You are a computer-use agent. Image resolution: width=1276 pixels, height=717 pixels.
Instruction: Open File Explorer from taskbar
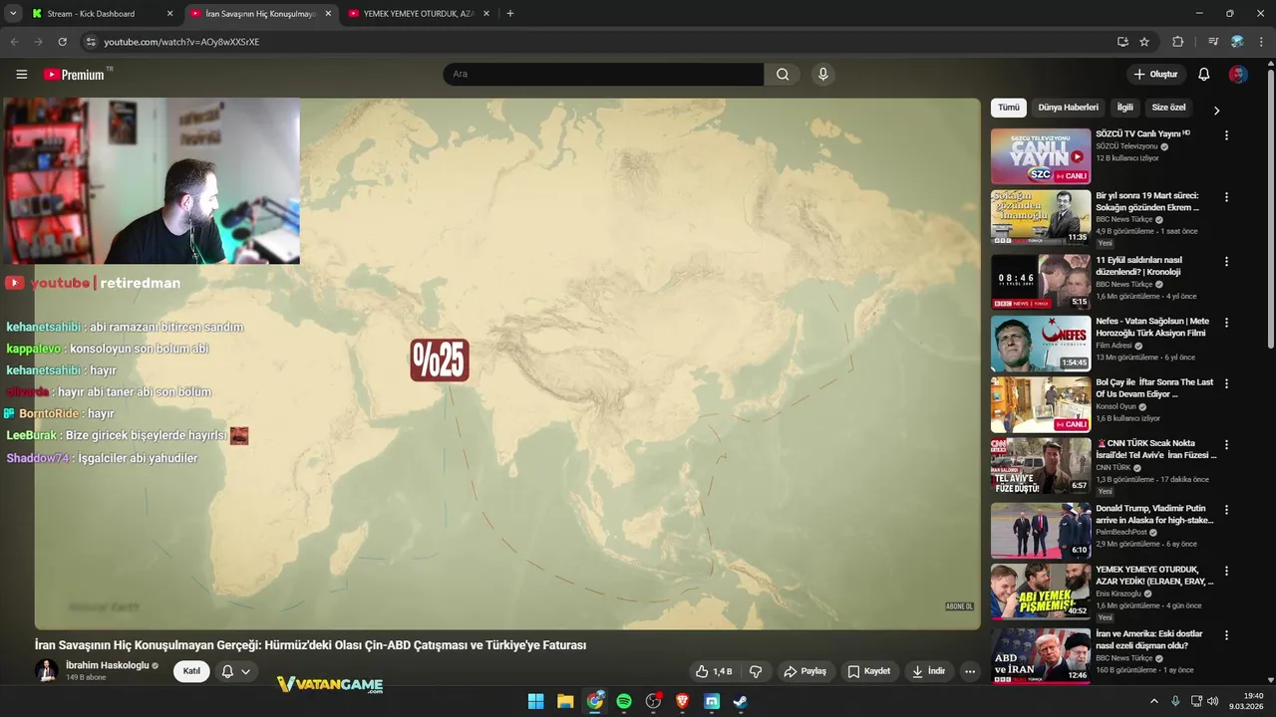point(565,701)
